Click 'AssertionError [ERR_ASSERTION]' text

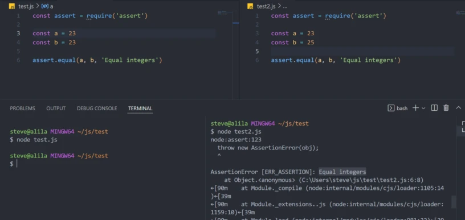pyautogui.click(x=263, y=172)
